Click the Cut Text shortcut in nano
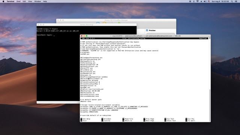This screenshot has width=240, height=135. (169, 119)
